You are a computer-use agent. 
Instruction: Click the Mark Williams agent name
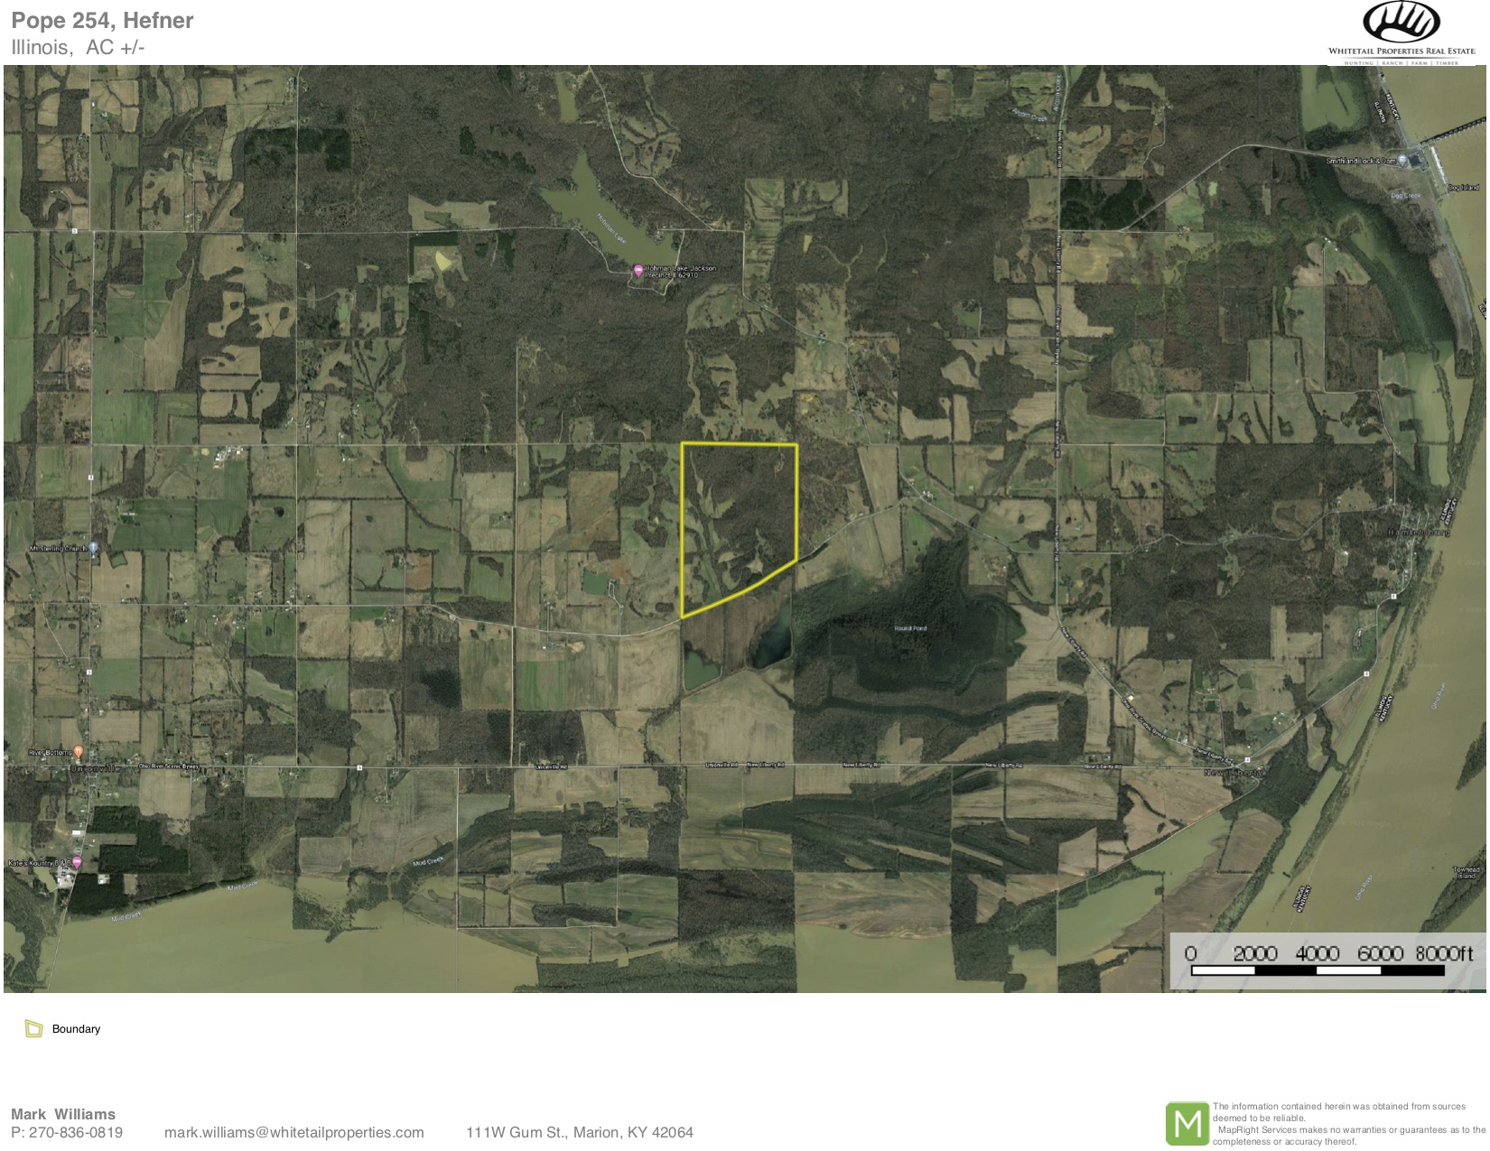coord(63,1114)
